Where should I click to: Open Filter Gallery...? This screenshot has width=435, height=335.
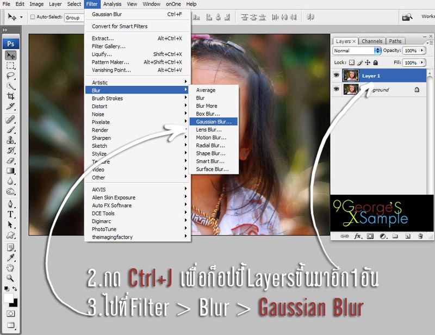coord(138,46)
